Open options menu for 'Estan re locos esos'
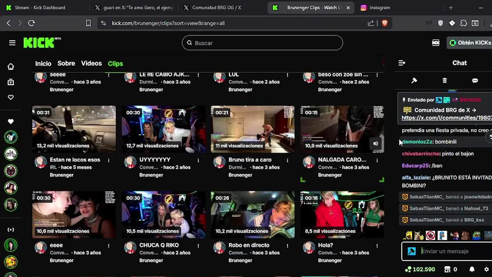492x277 pixels. tap(109, 160)
